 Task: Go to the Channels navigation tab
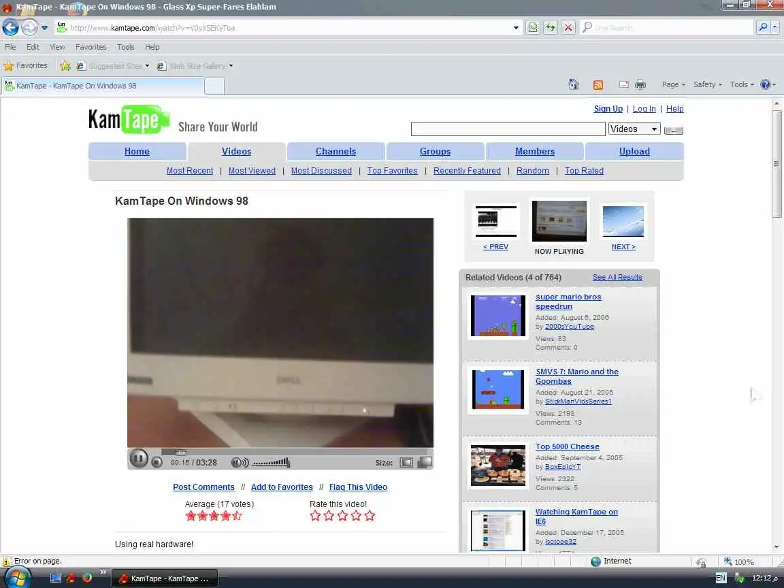(x=336, y=152)
